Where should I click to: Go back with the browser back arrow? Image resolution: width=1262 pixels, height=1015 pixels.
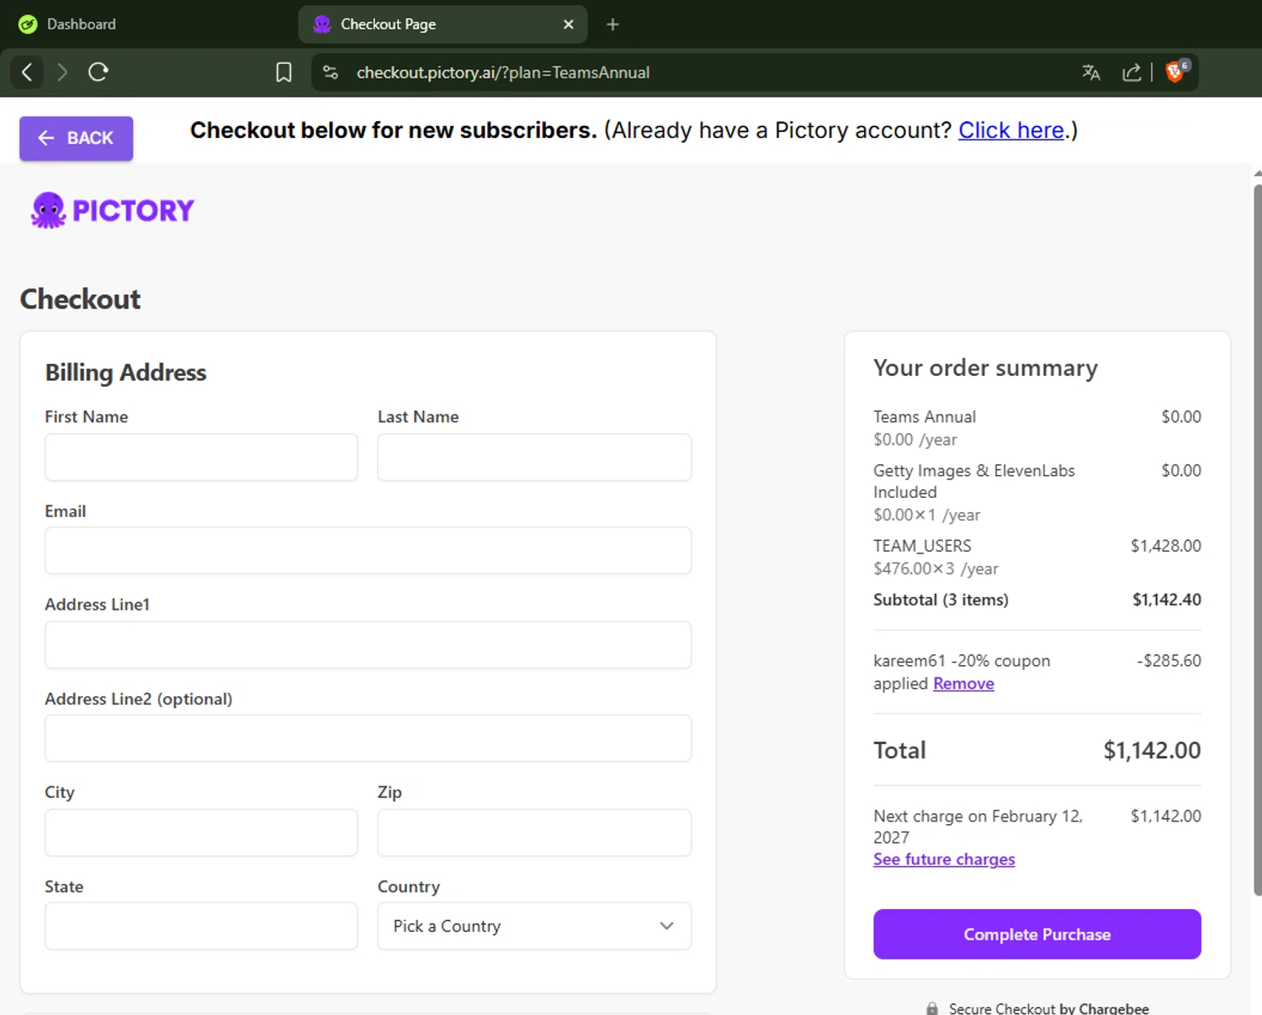click(x=27, y=72)
